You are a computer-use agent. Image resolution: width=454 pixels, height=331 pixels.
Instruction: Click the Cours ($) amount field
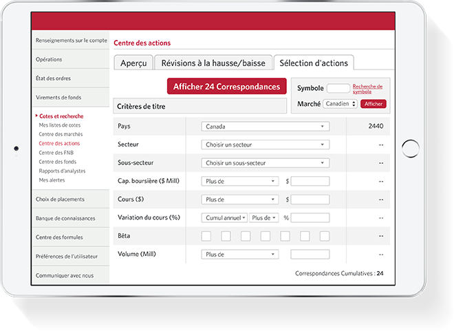point(310,200)
